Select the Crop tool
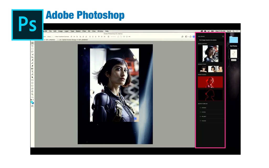This screenshot has height=168, width=269. (32, 57)
